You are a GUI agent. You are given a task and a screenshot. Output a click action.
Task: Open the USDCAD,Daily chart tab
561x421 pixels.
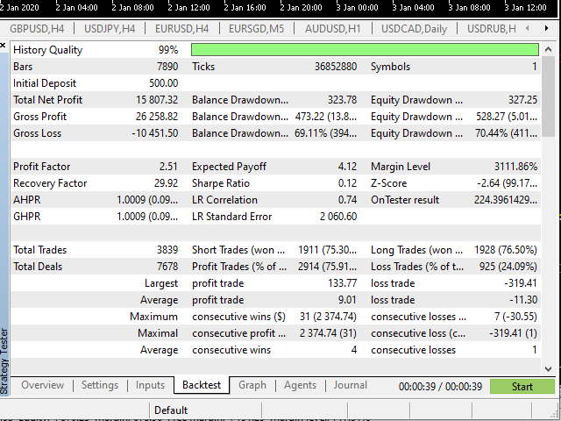[x=414, y=29]
